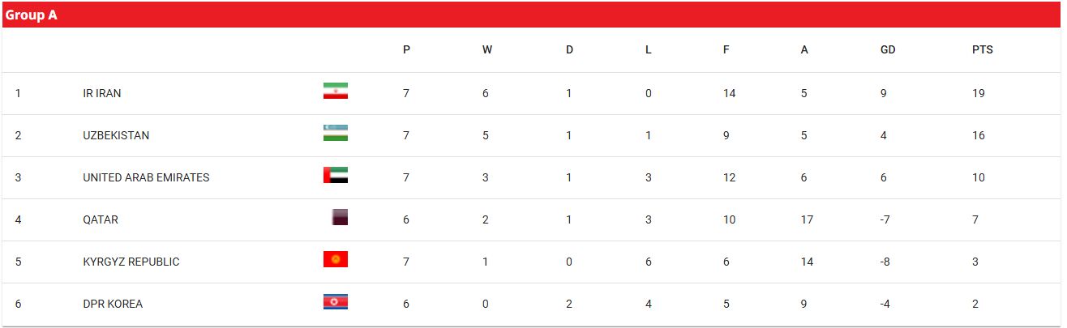Click IR Iran's 19 points value
The image size is (1067, 328).
click(x=979, y=93)
